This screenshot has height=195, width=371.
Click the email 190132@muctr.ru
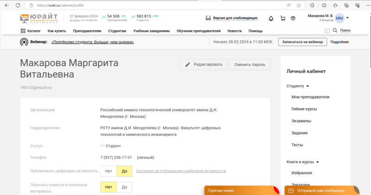pyautogui.click(x=36, y=87)
